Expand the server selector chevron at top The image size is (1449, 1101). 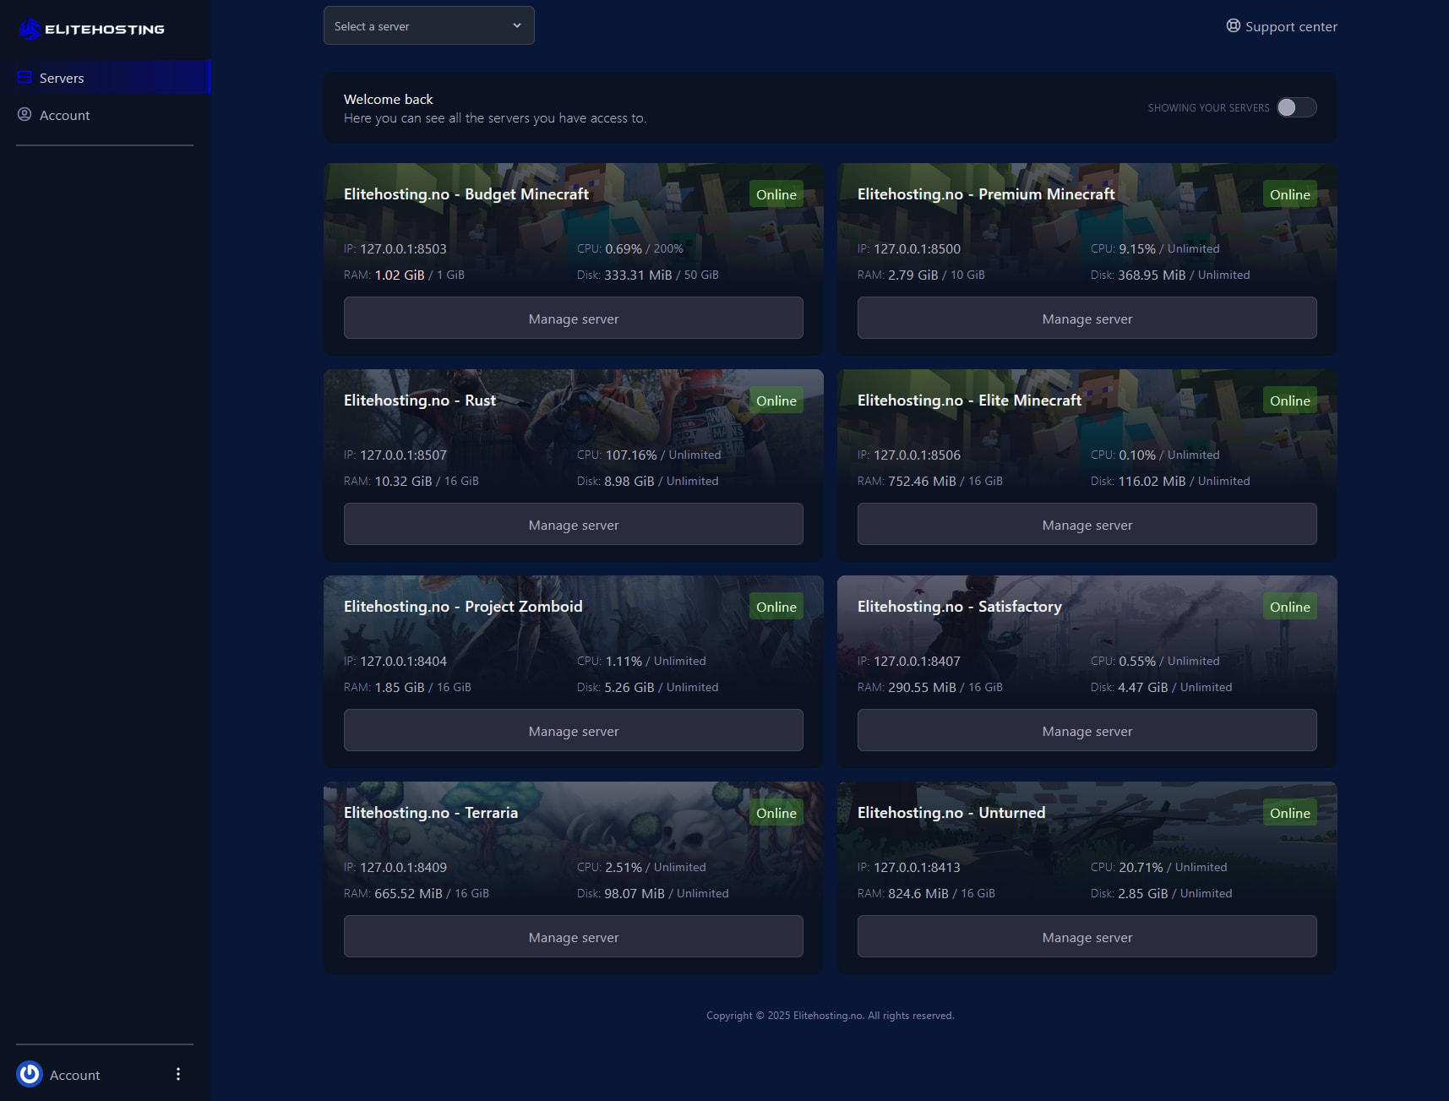click(516, 25)
